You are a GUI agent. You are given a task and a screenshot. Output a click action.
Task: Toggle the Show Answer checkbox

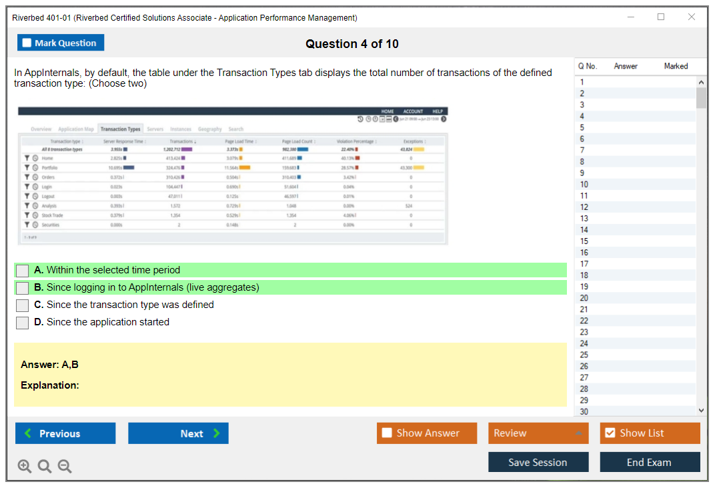click(388, 433)
